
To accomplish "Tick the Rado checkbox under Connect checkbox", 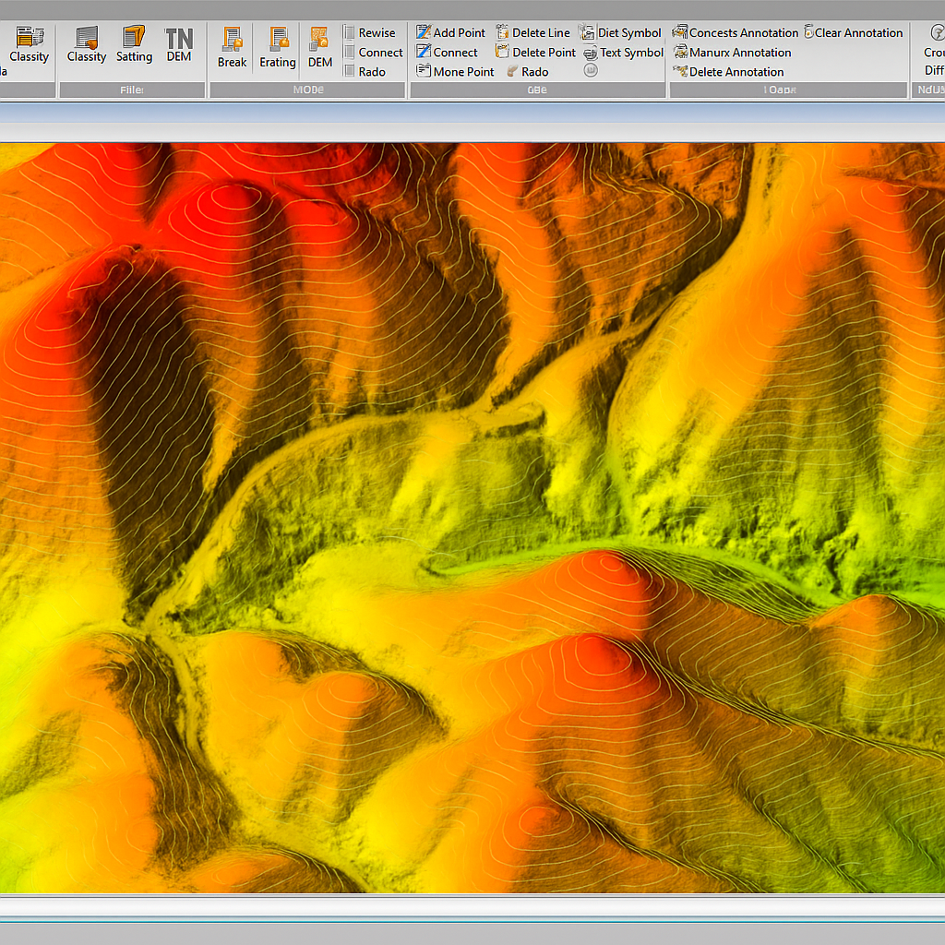I will click(350, 71).
